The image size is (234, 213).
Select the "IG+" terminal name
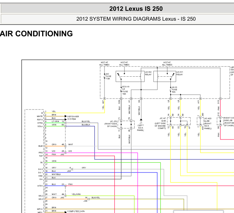41,179
